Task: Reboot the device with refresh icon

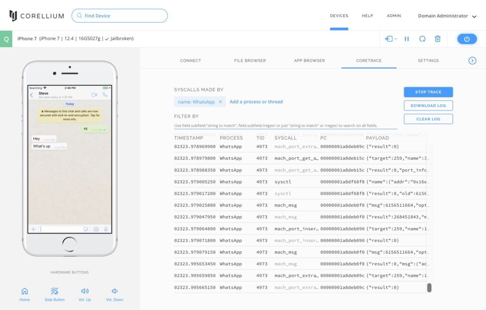Action: (x=422, y=39)
